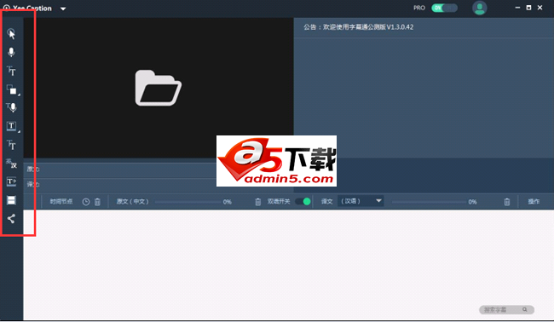
Task: Click the 原文（中文）column label
Action: click(132, 202)
